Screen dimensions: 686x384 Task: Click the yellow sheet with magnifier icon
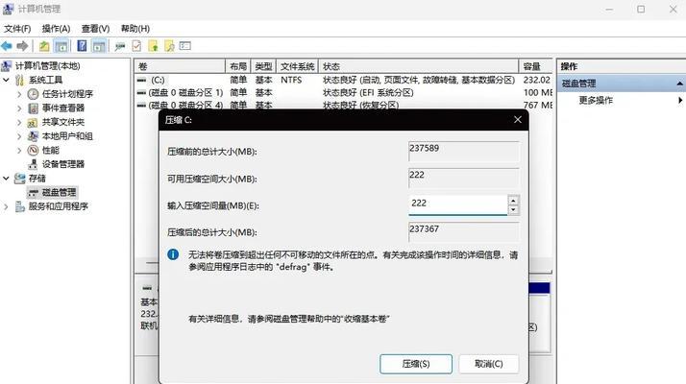click(169, 46)
